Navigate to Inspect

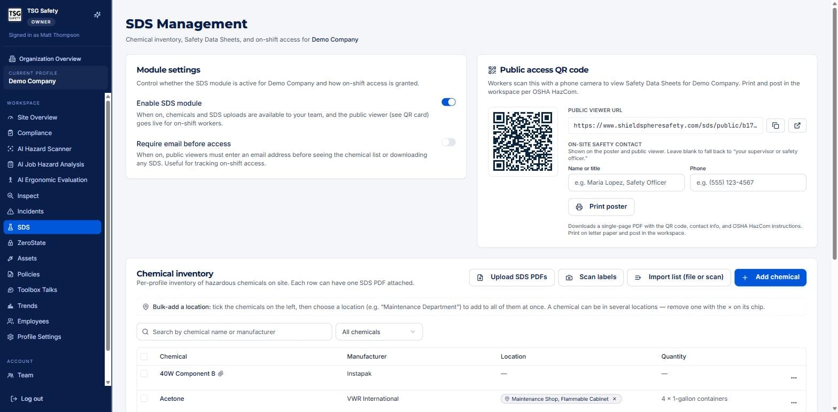[x=52, y=196]
